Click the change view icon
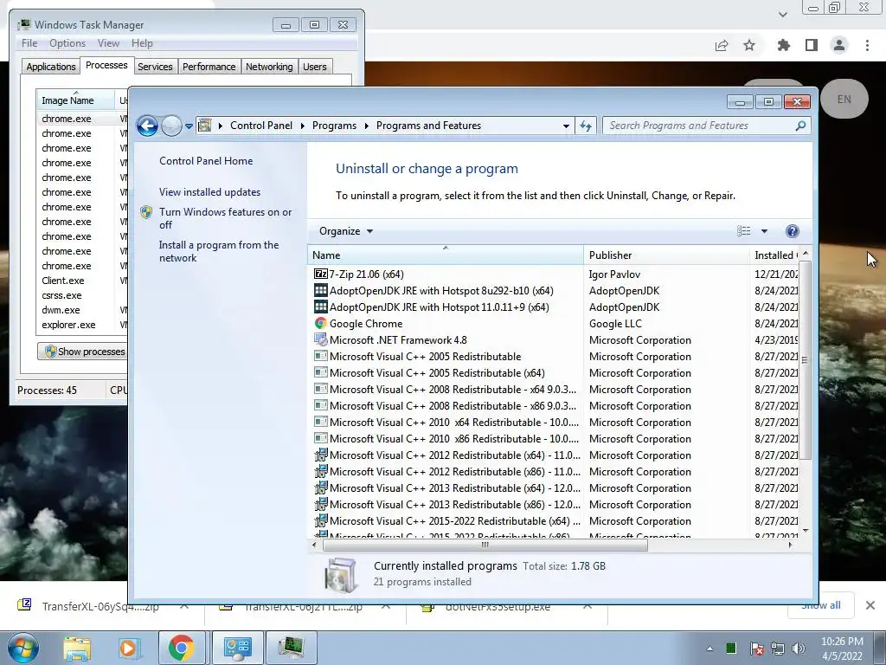Screen dimensions: 886x665 point(743,230)
